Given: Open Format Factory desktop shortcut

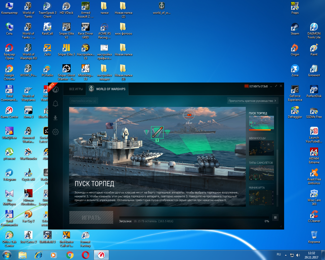Looking at the screenshot, I should tap(86, 239).
